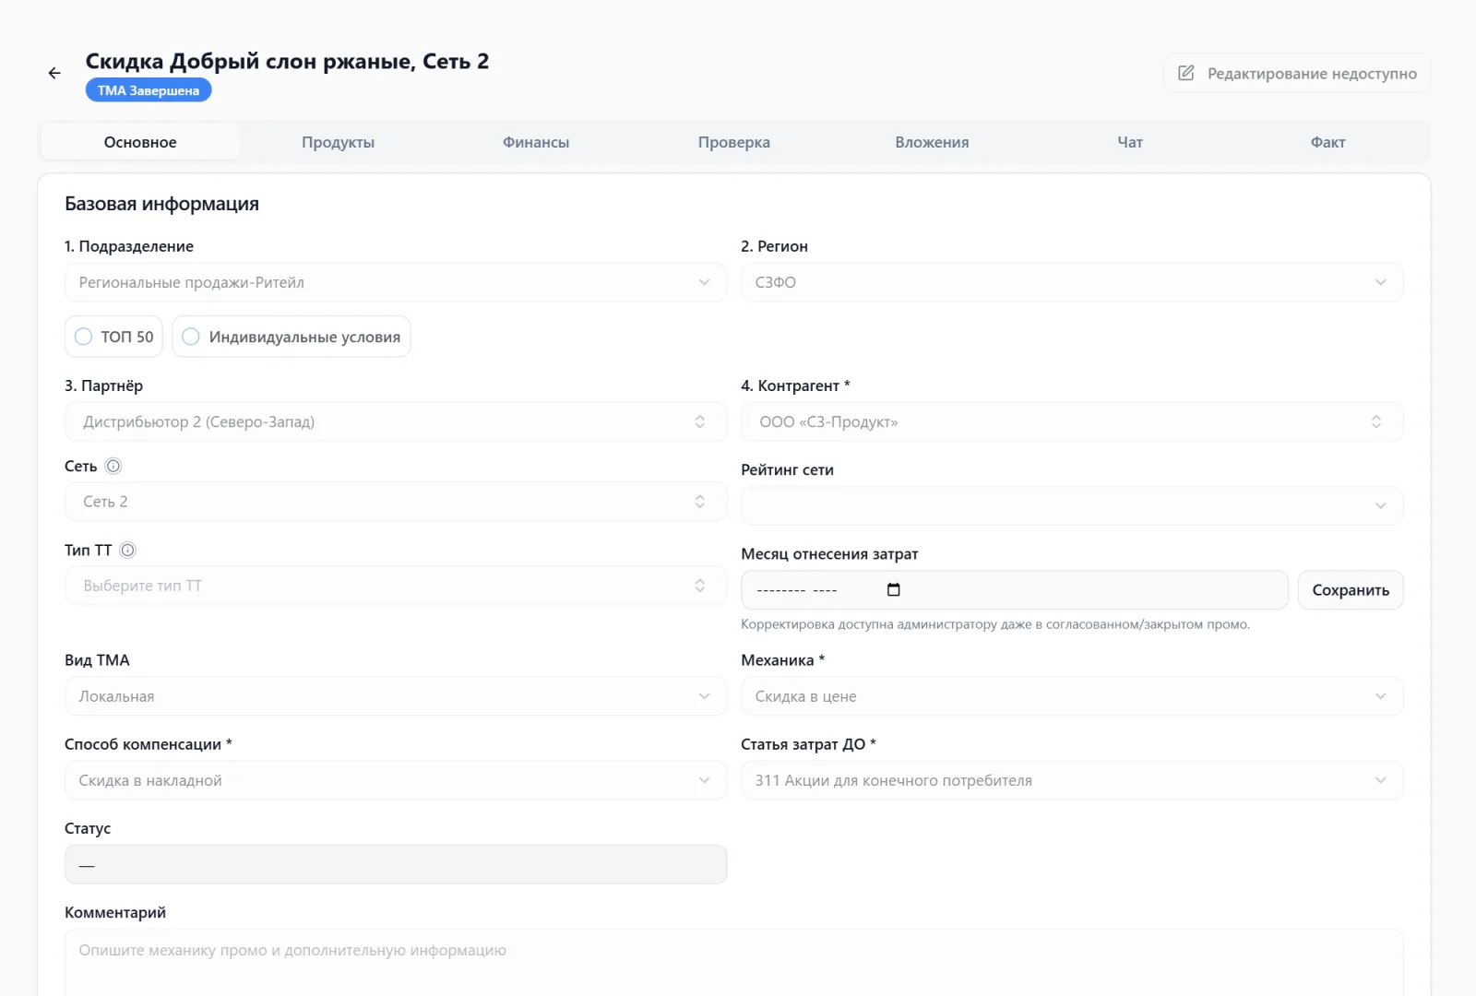Select Индивидуальные условия radio option
The height and width of the screenshot is (996, 1476).
[292, 337]
